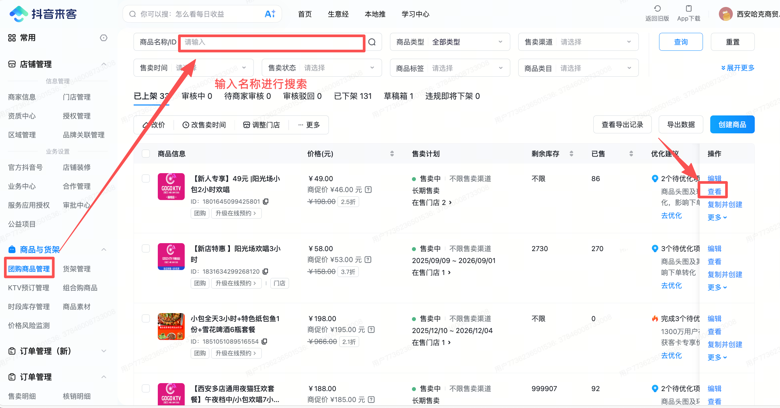Open 去优化 for the first product
The height and width of the screenshot is (408, 780).
click(x=671, y=215)
